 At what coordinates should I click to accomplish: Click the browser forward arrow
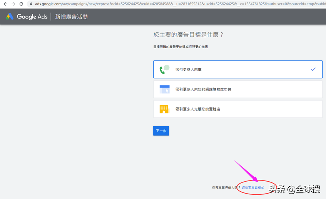[13, 4]
